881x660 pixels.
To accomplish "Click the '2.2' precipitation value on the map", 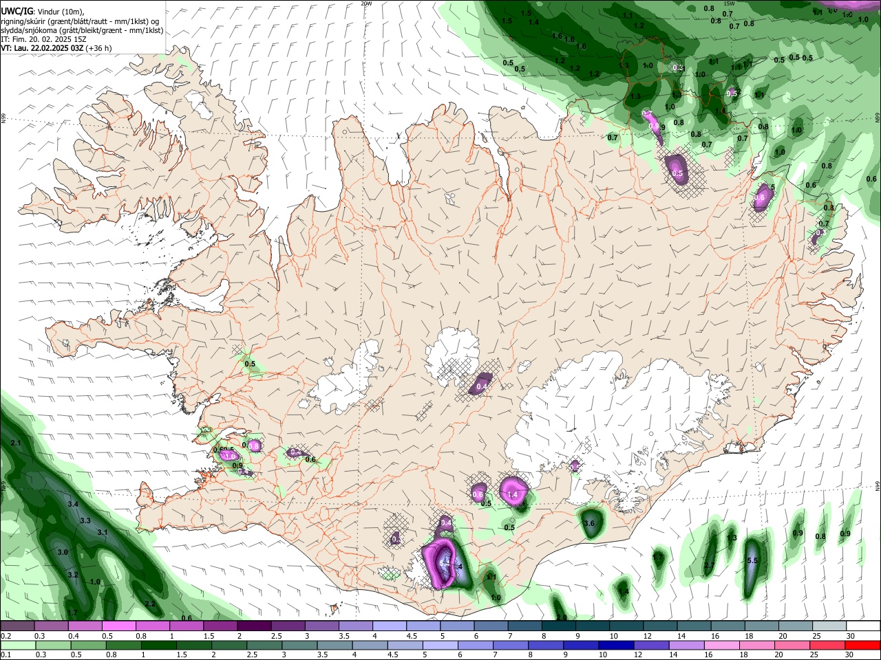I will point(150,604).
